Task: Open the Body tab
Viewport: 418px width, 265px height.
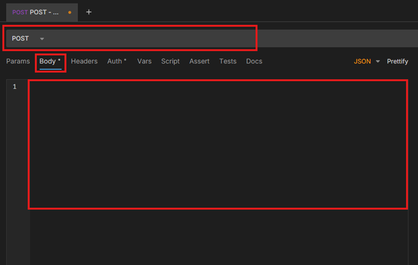Action: [x=50, y=61]
